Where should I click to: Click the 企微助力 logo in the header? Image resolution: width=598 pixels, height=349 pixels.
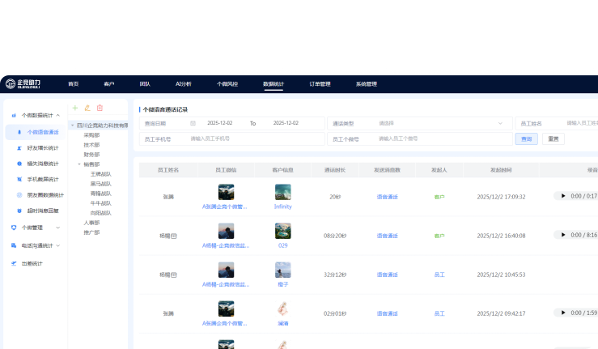(x=23, y=83)
